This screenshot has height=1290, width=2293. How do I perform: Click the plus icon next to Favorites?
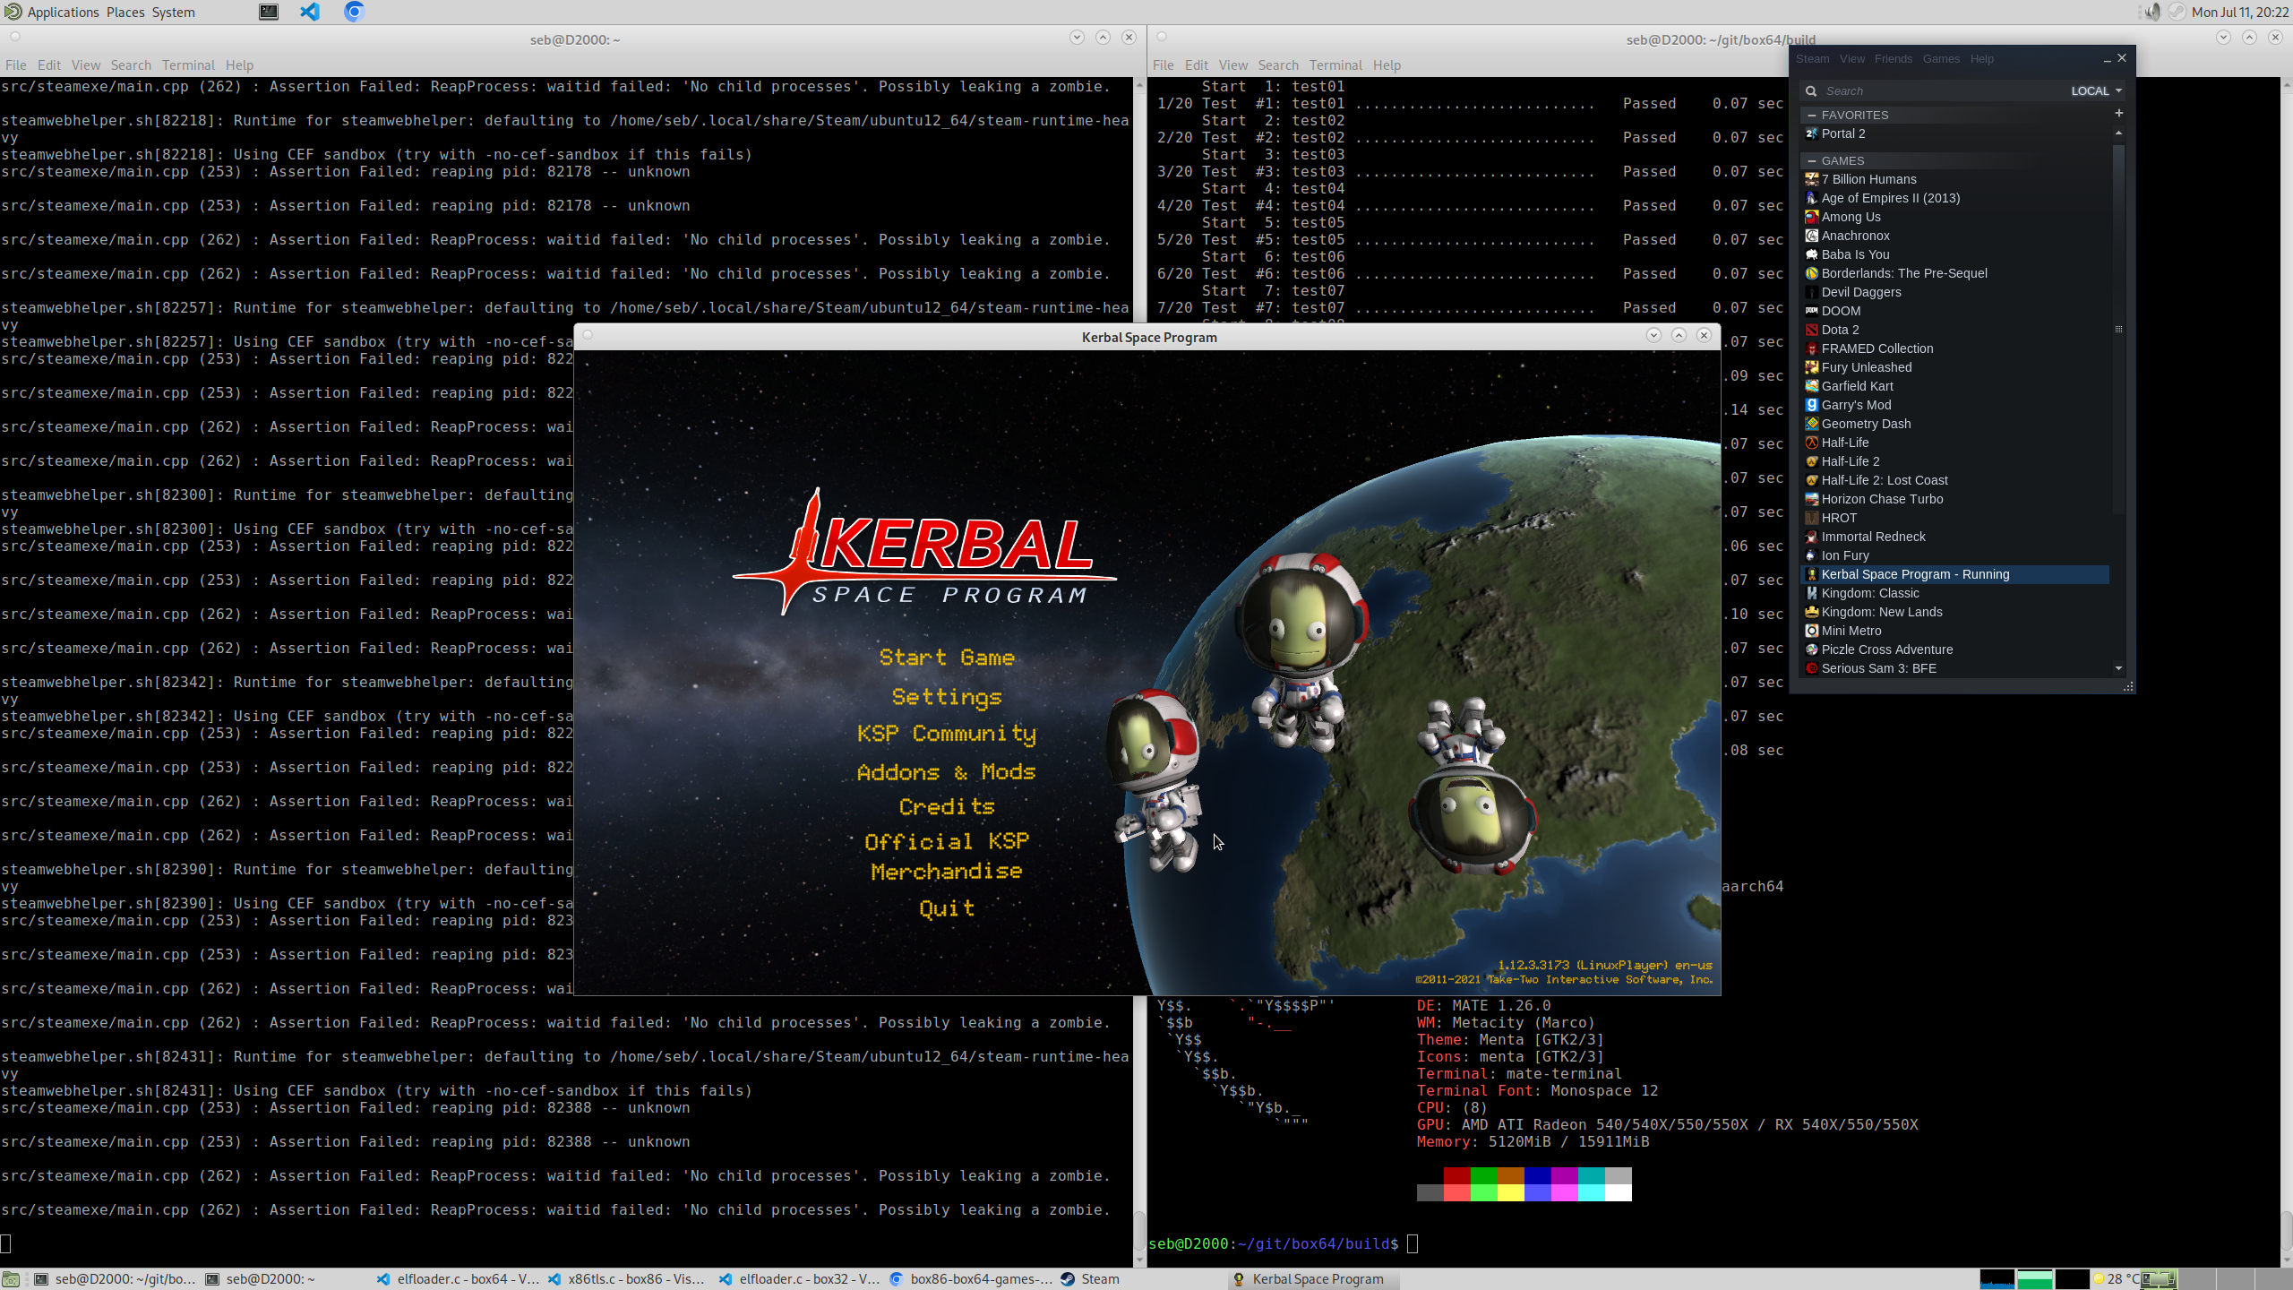[2118, 113]
